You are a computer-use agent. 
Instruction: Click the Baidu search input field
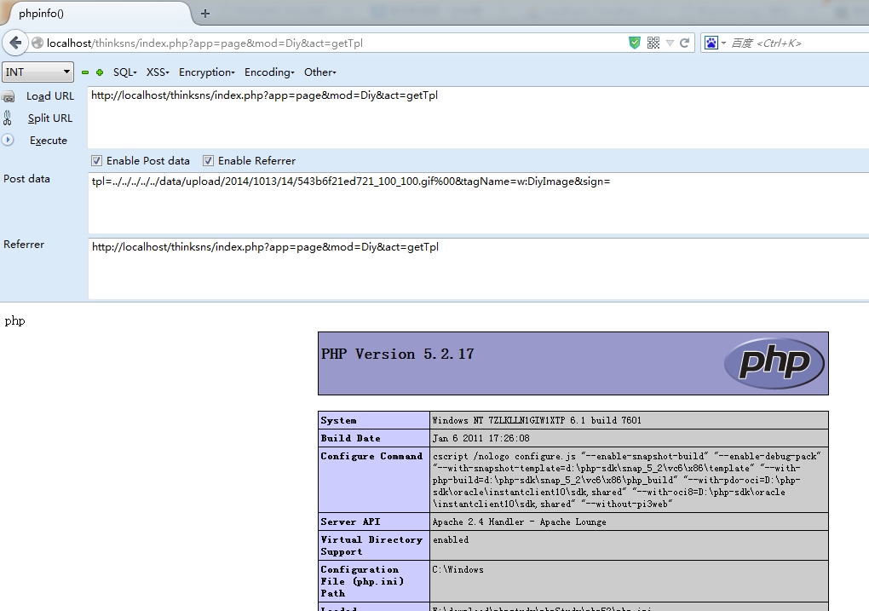tap(798, 43)
